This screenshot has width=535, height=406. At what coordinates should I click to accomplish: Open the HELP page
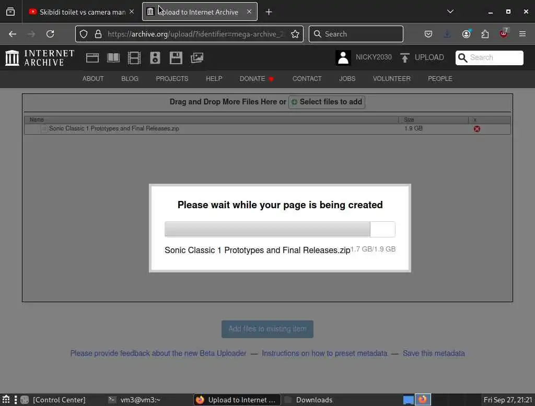[214, 79]
